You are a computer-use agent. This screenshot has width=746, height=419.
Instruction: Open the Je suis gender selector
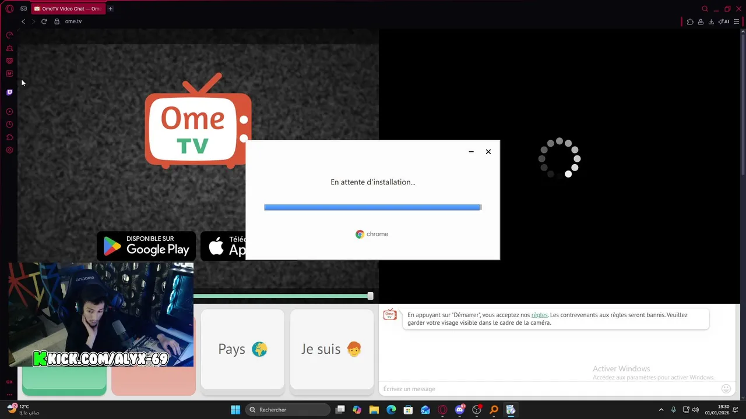coord(332,349)
